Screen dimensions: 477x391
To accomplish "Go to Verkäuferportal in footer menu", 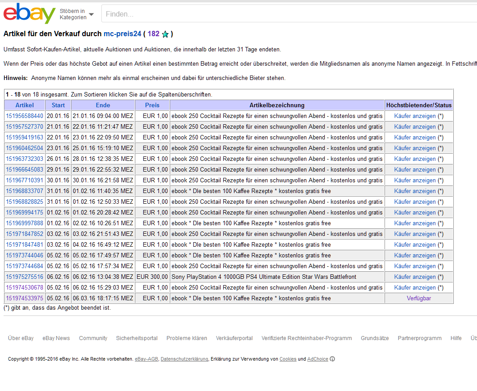I will pyautogui.click(x=234, y=338).
